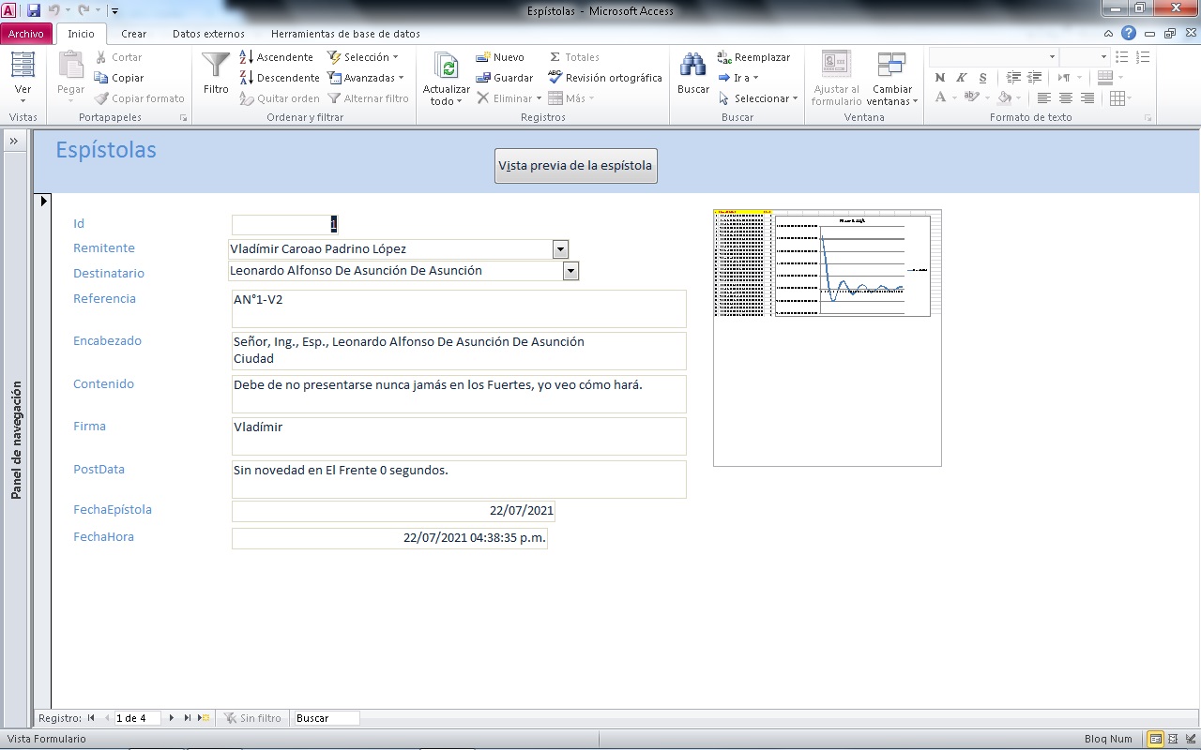Switch to the Crear ribbon tab
Image resolution: width=1201 pixels, height=750 pixels.
pos(133,34)
